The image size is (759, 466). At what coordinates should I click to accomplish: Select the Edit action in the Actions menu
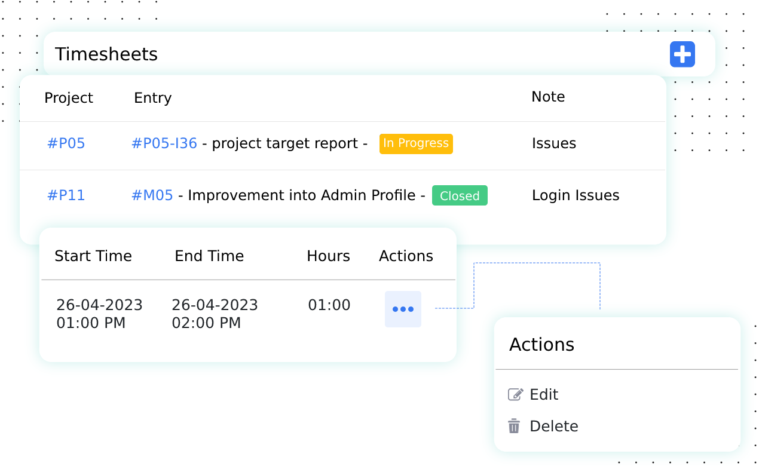[x=543, y=394]
